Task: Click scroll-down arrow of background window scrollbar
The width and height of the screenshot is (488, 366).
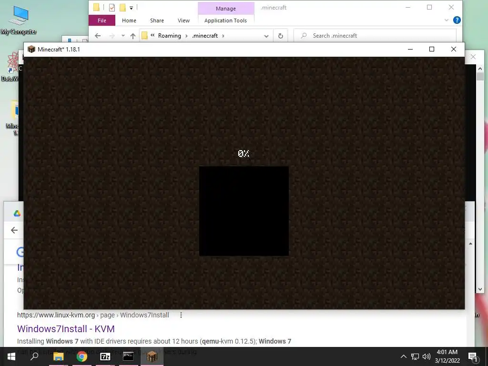Action: (480, 289)
